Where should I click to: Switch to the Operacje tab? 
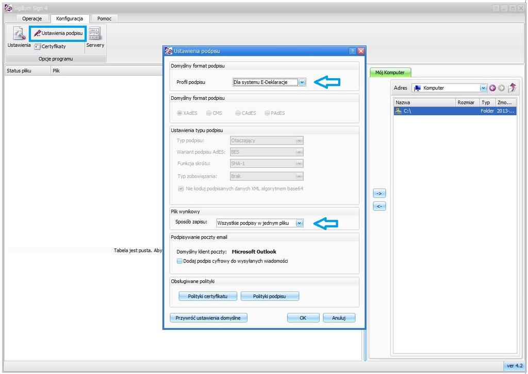[32, 19]
